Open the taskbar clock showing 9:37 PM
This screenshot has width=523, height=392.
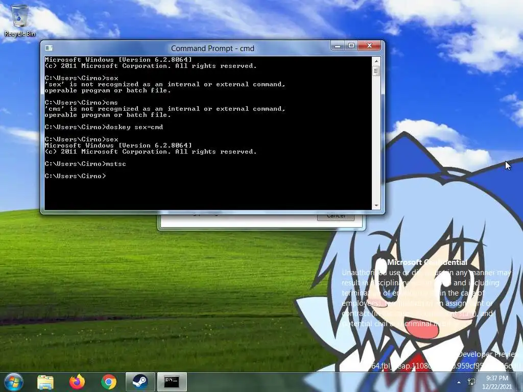pyautogui.click(x=496, y=382)
